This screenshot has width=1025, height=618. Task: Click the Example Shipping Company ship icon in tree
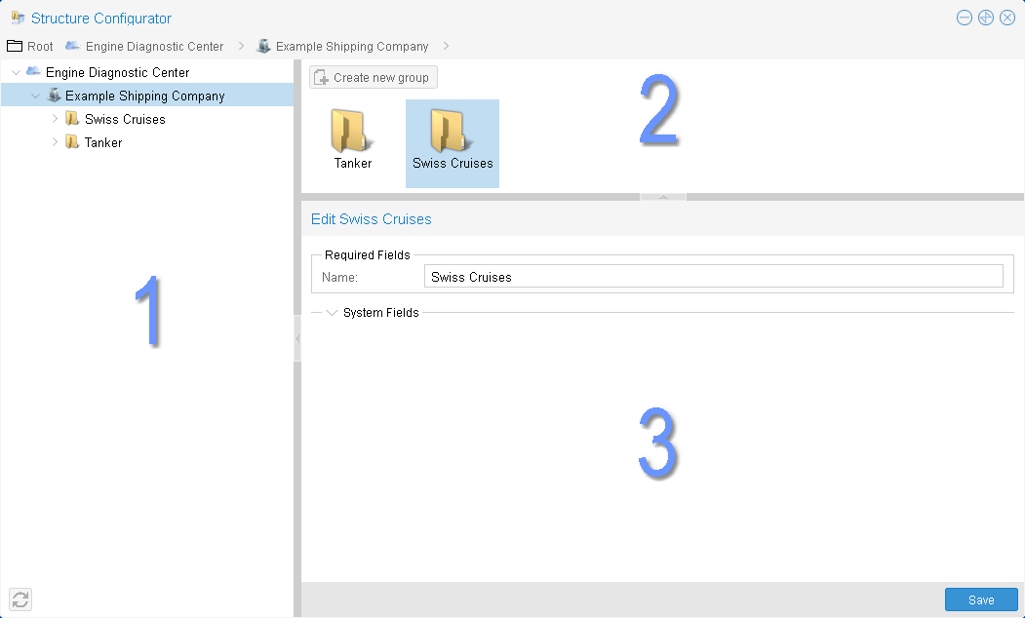54,96
